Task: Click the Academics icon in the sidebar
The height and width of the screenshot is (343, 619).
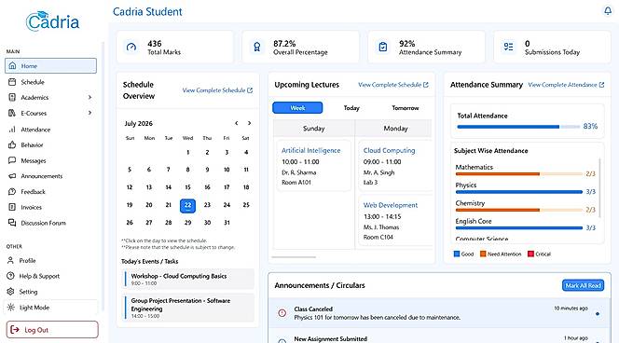Action: tap(12, 97)
